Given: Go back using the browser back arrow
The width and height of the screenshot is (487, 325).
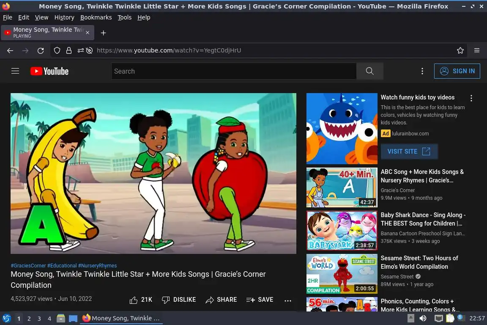Looking at the screenshot, I should tap(10, 50).
